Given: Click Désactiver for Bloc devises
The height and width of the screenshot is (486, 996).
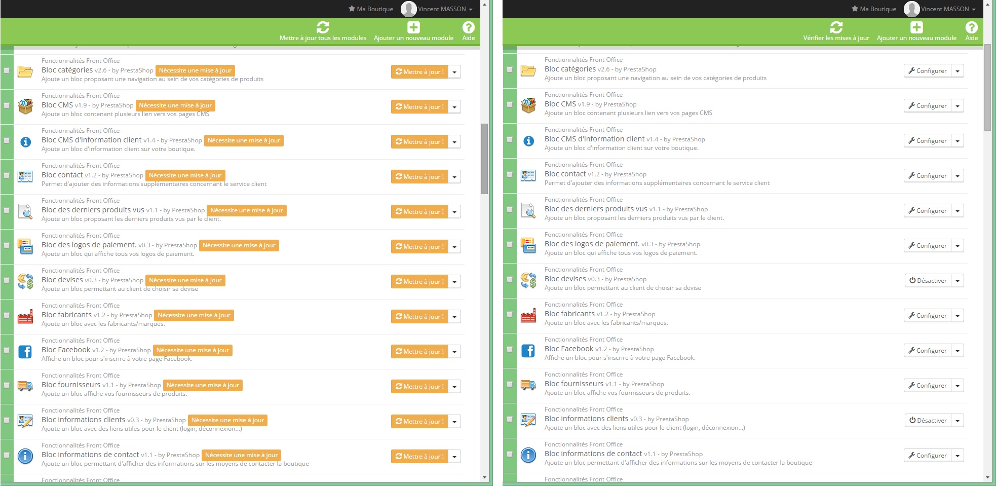Looking at the screenshot, I should (x=928, y=281).
